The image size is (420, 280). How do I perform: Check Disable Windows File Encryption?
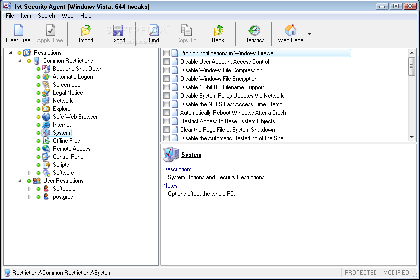(166, 79)
